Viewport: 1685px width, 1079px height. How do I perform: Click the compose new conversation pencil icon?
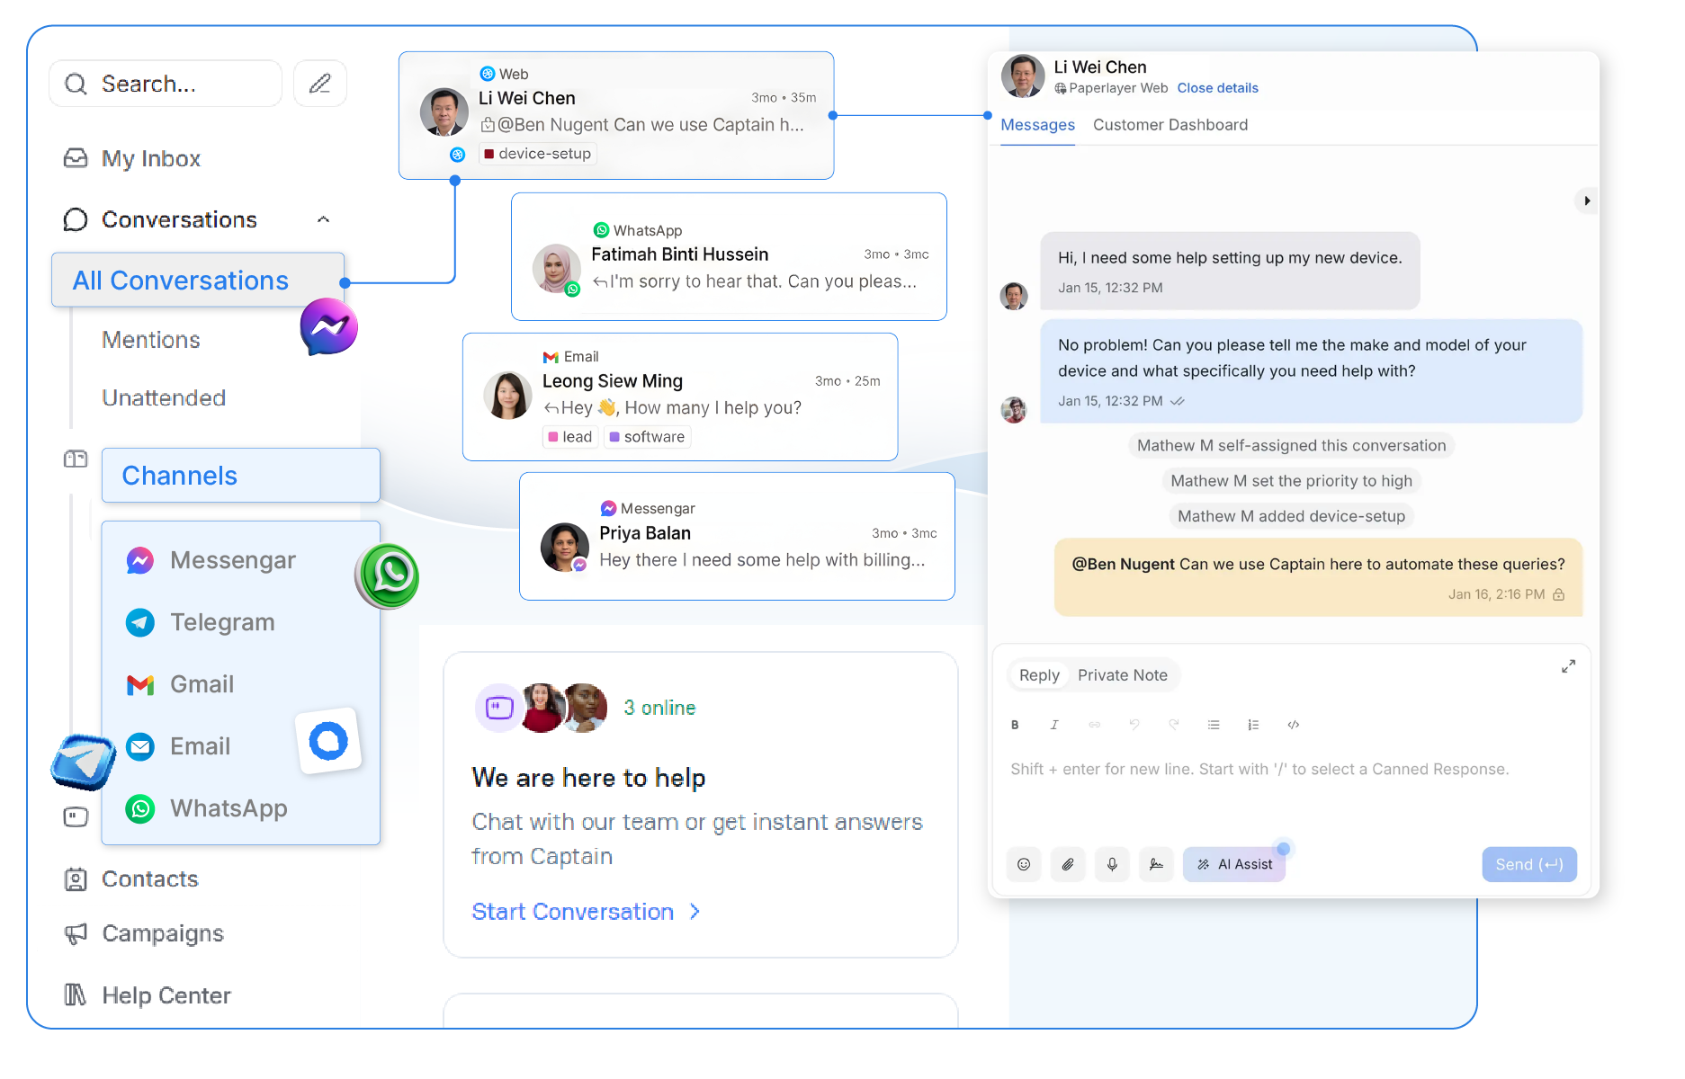[x=320, y=84]
